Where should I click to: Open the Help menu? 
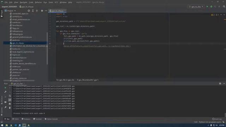point(70,2)
